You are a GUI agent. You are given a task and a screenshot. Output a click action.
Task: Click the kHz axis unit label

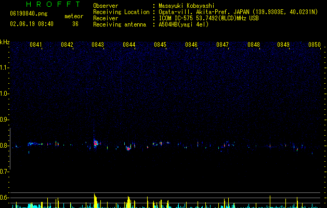coord(5,42)
